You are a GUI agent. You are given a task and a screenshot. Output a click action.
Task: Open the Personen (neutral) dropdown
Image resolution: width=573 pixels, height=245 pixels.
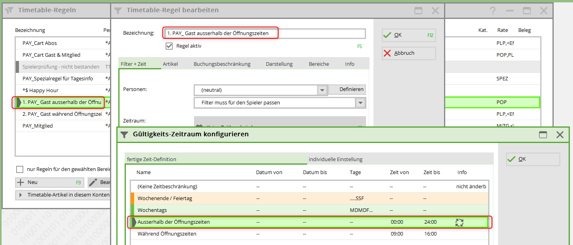coord(323,90)
